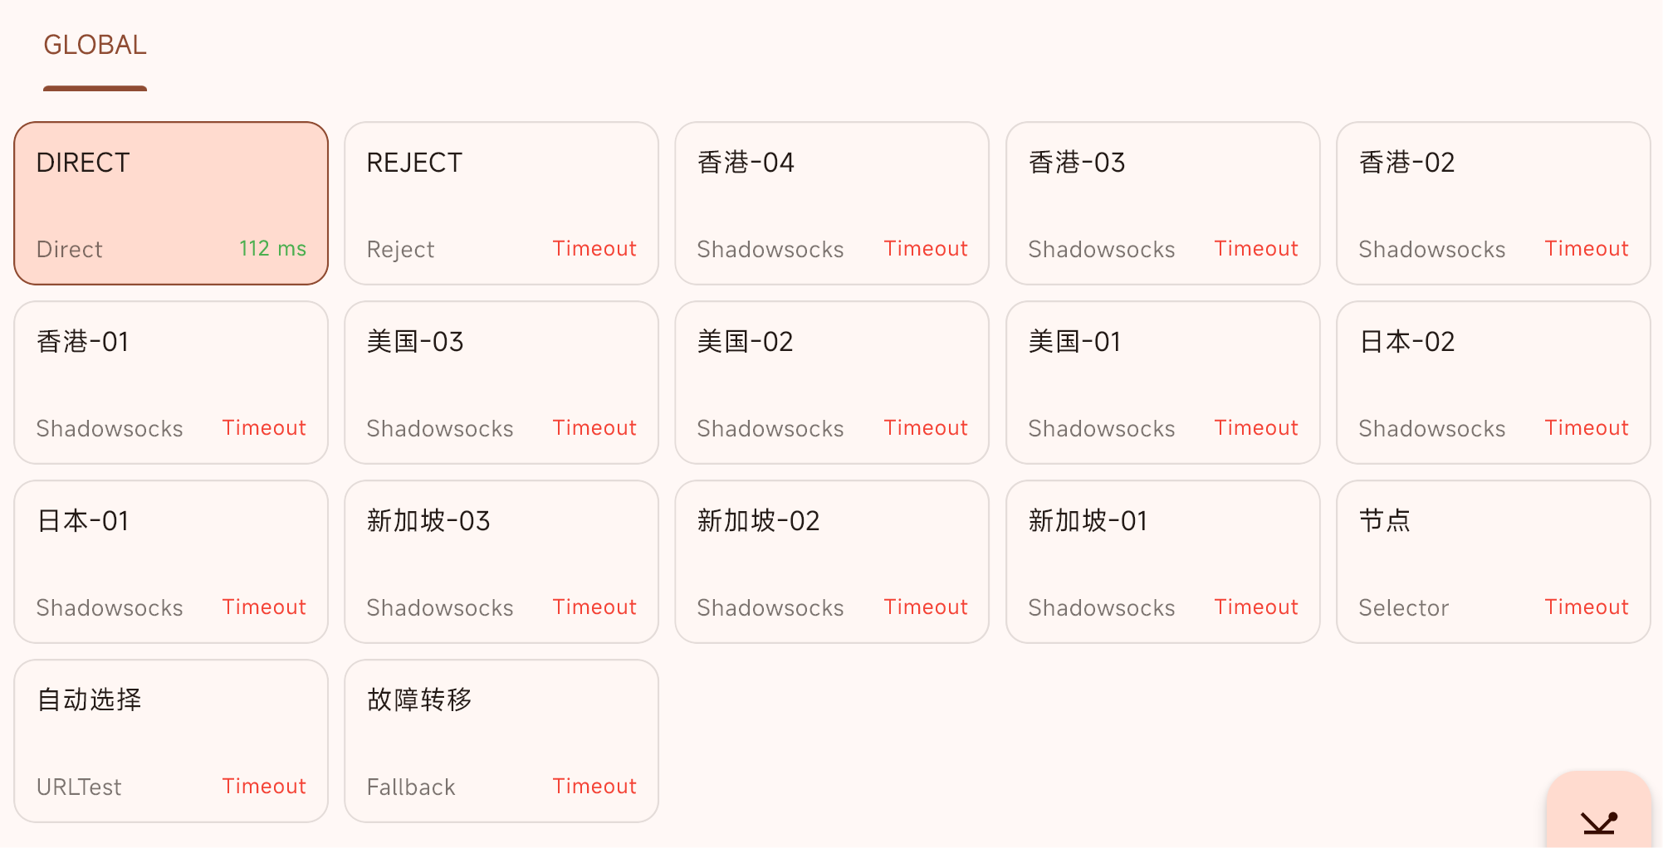Select the 美国-03 proxy node
This screenshot has height=848, width=1663.
501,383
